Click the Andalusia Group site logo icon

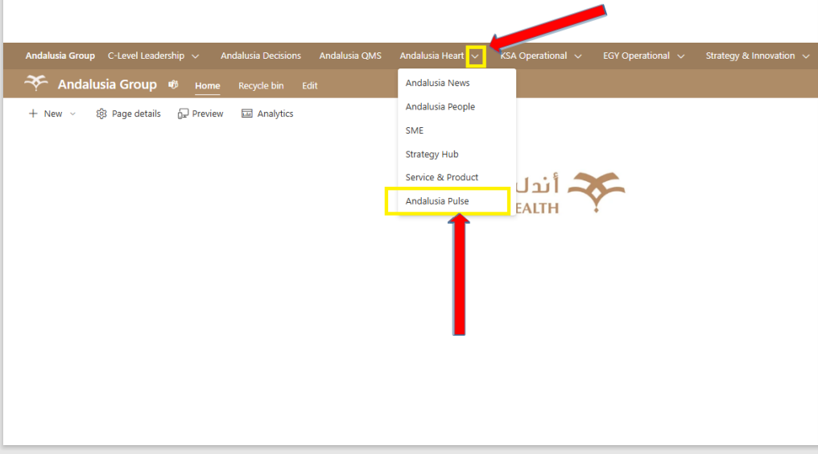pyautogui.click(x=35, y=84)
